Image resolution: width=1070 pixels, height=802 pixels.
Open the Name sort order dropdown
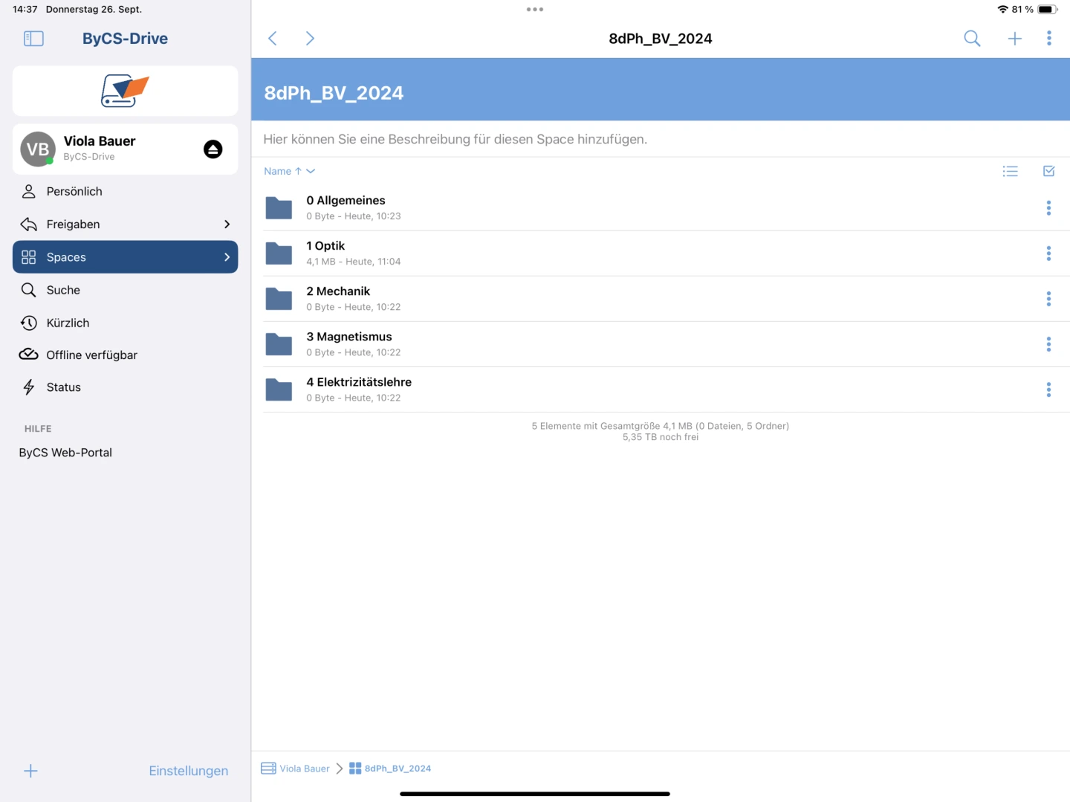click(289, 171)
